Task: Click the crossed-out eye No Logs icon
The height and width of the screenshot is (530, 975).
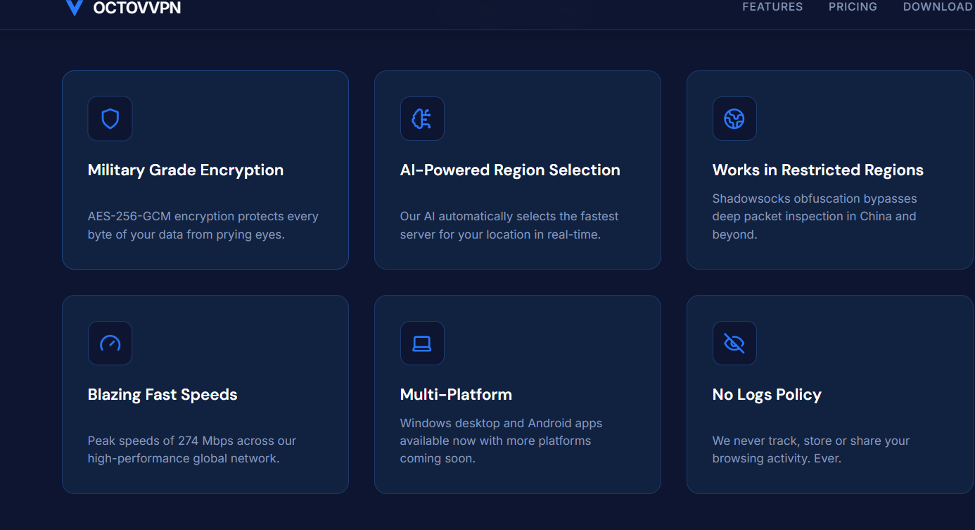Action: click(734, 343)
